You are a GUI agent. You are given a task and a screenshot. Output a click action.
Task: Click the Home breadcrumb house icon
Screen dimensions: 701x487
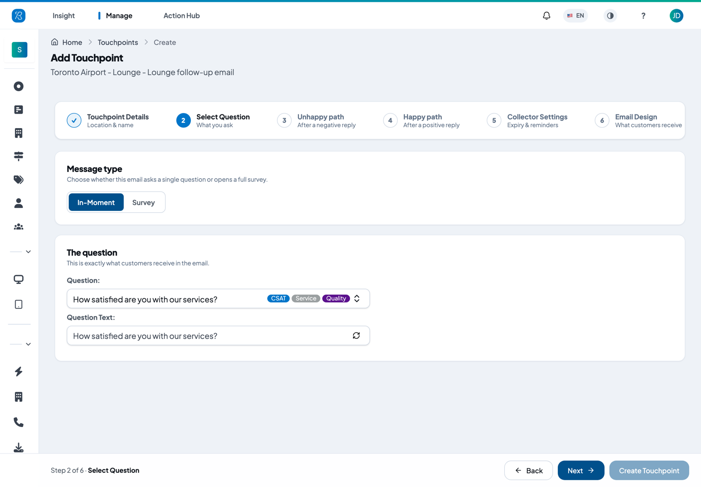point(55,42)
